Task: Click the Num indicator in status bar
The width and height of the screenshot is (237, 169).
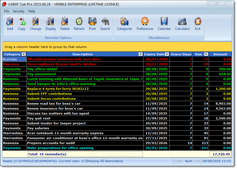Action: coord(189,161)
